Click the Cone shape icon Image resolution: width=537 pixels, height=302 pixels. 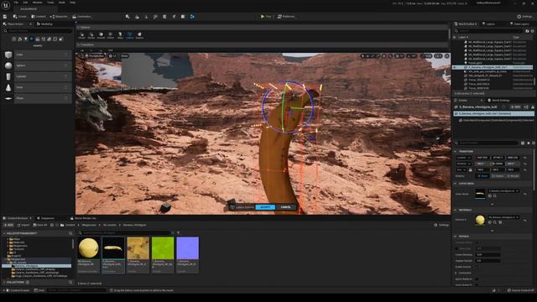pos(8,87)
